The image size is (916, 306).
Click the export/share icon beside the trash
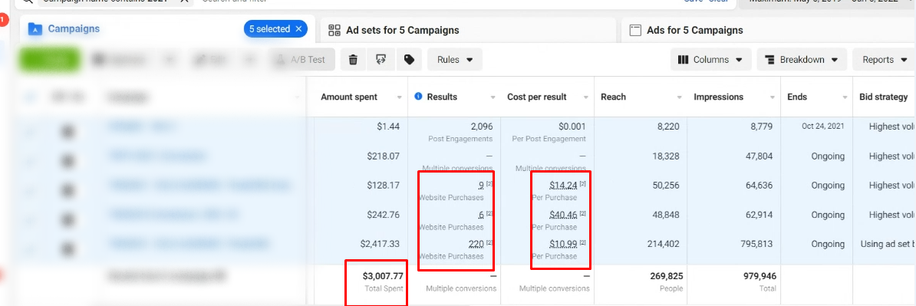click(381, 60)
